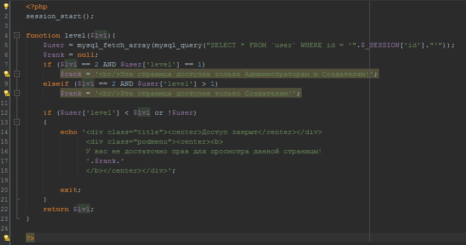Click the 'exit' keyword

coord(69,190)
